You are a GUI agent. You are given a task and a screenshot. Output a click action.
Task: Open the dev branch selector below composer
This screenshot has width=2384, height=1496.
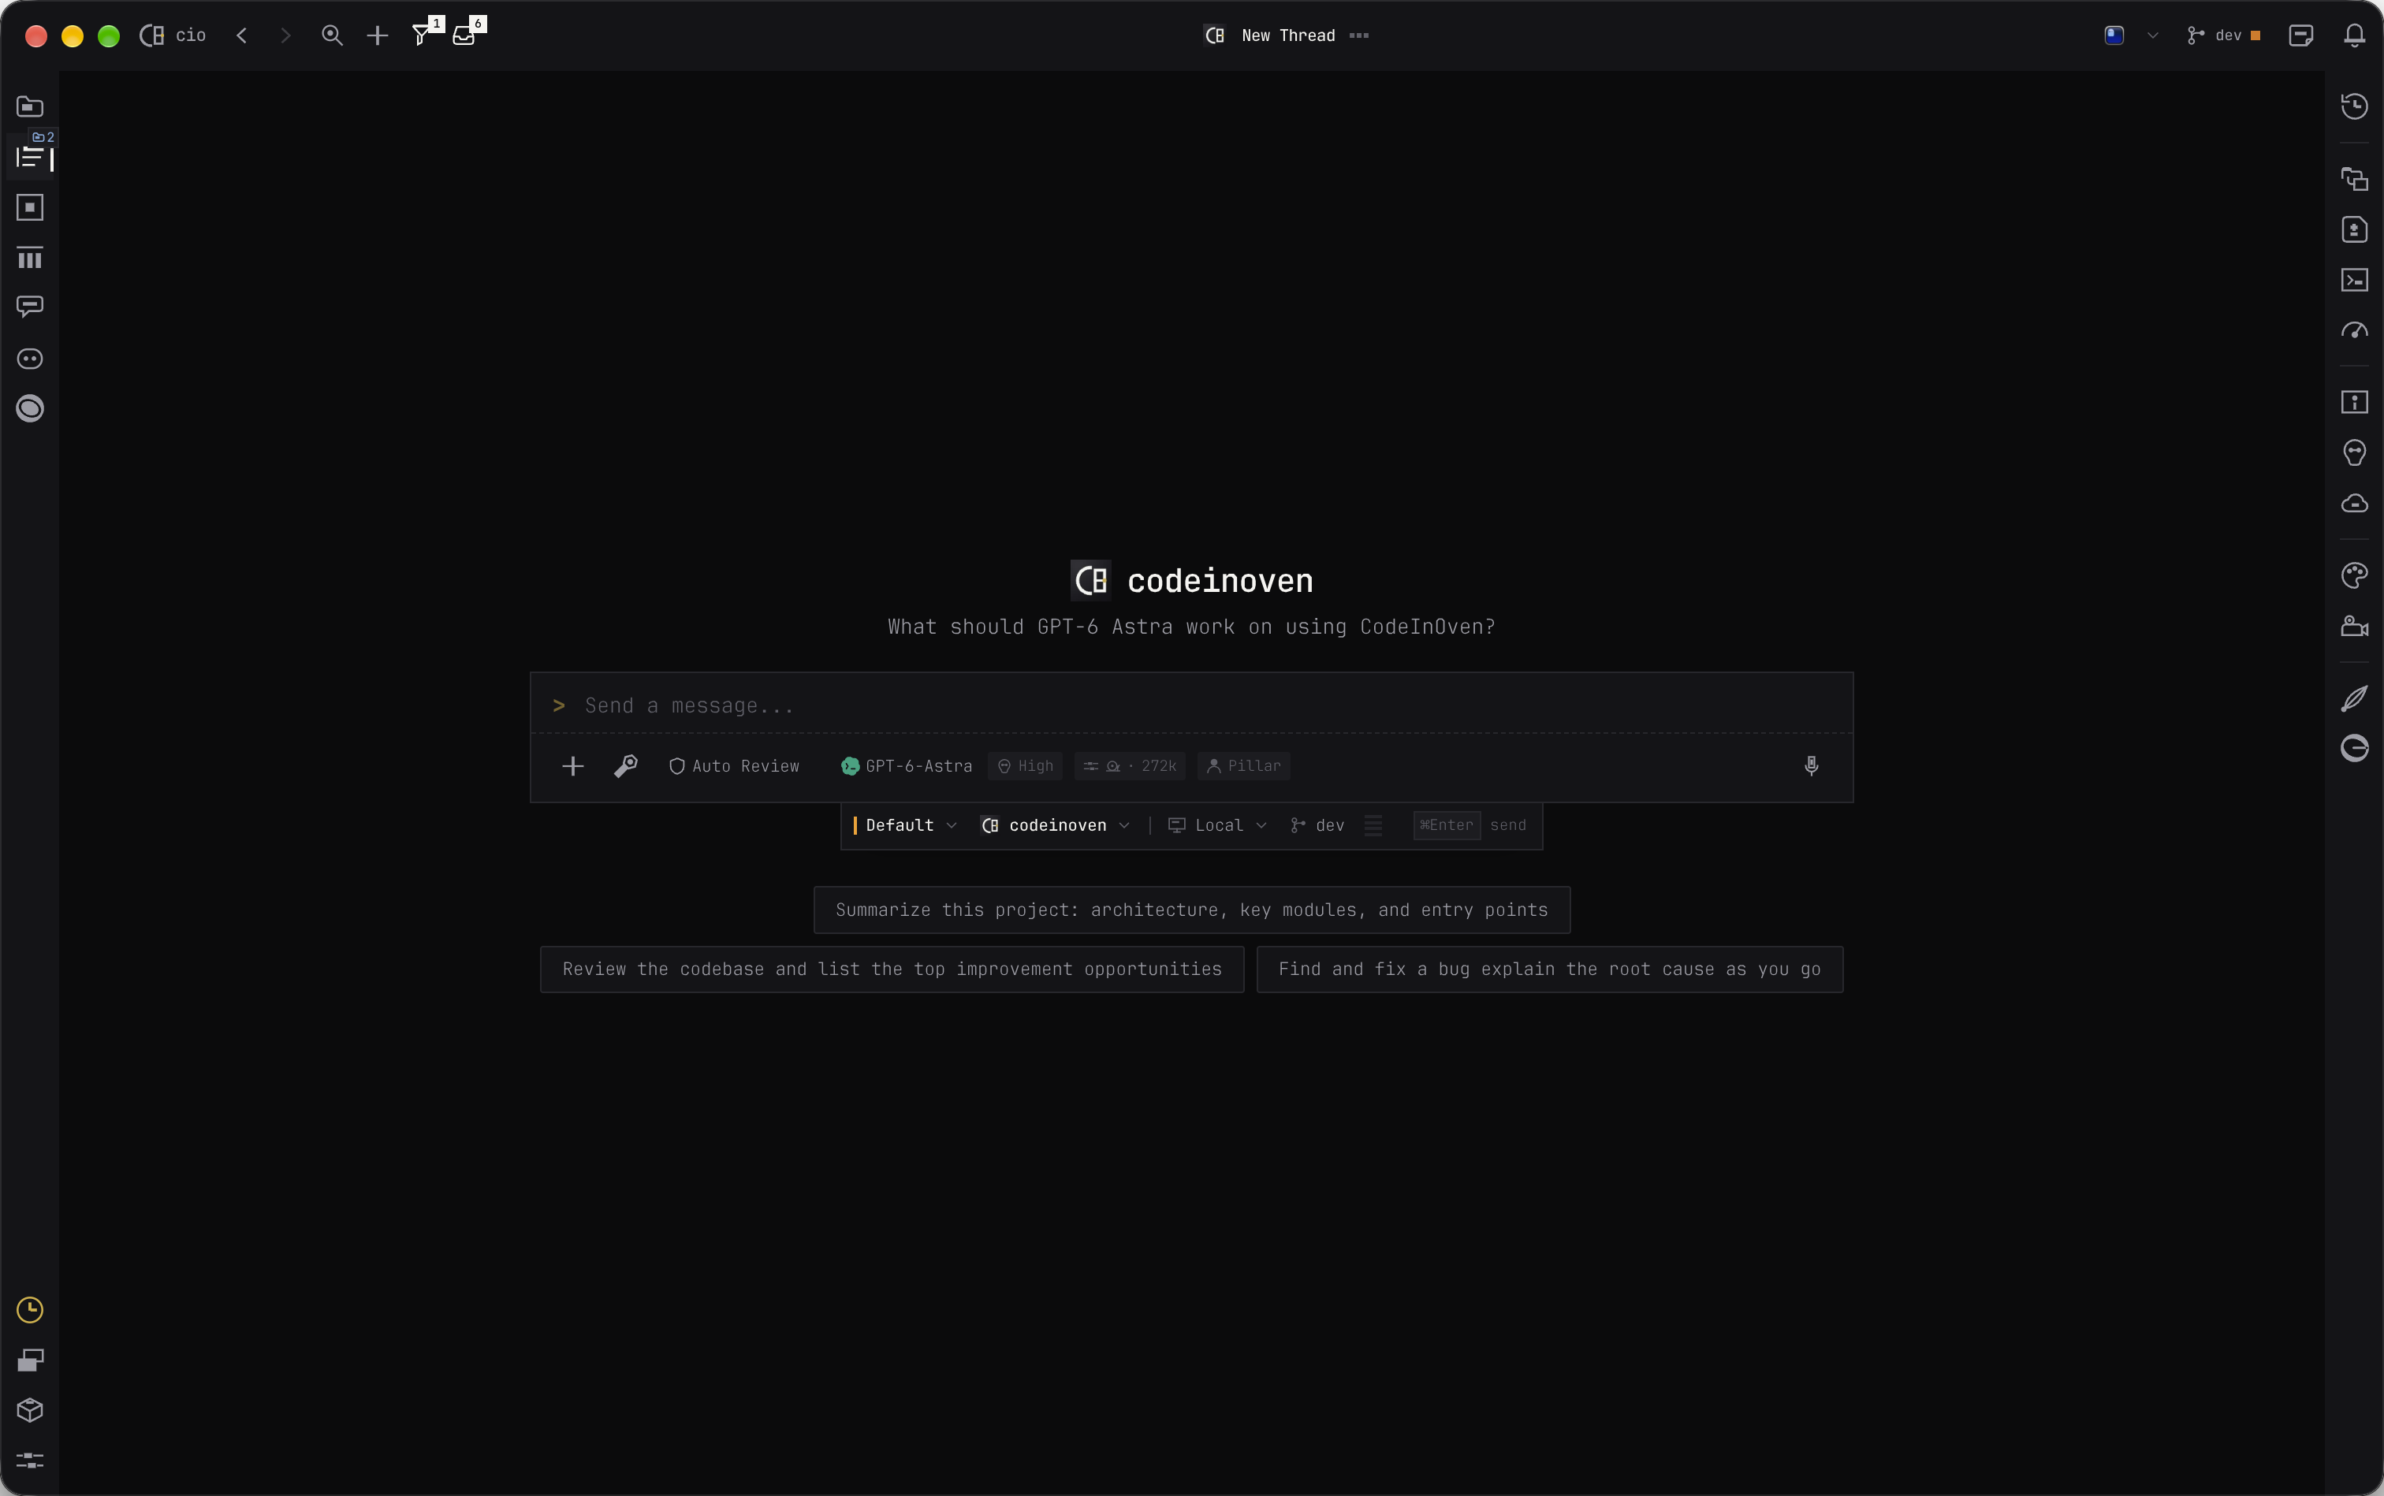[x=1317, y=825]
